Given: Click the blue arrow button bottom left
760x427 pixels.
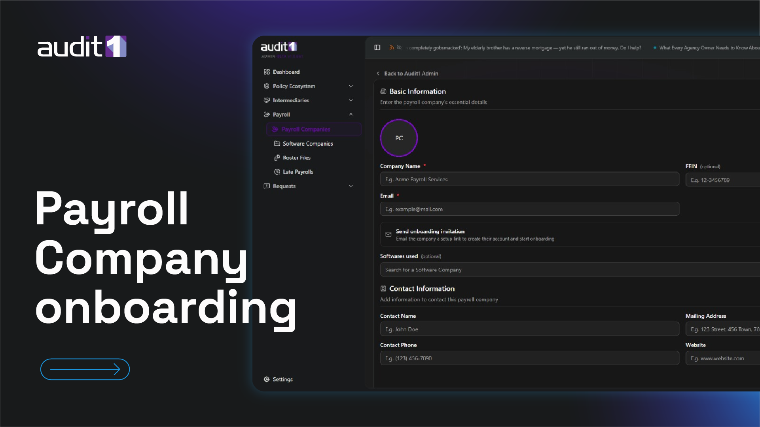Looking at the screenshot, I should pyautogui.click(x=85, y=369).
